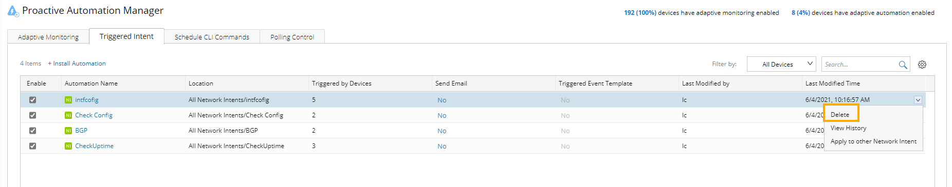Switch to the Adaptive Monitoring tab

(48, 37)
